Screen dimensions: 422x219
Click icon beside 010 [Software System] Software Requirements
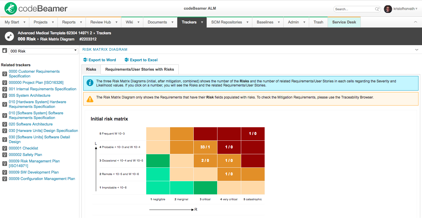click(4, 116)
